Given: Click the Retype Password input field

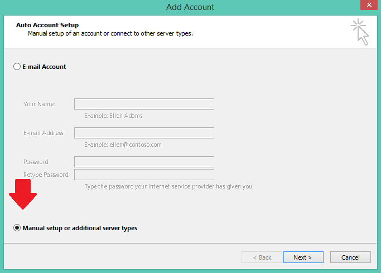Looking at the screenshot, I should tap(144, 175).
